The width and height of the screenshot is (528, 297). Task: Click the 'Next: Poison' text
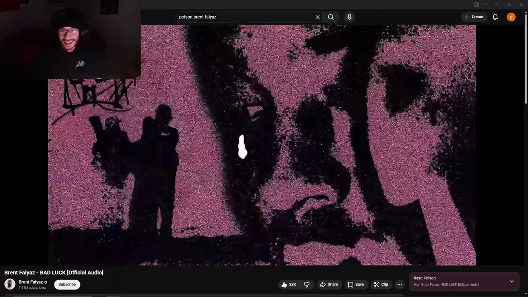(x=424, y=278)
